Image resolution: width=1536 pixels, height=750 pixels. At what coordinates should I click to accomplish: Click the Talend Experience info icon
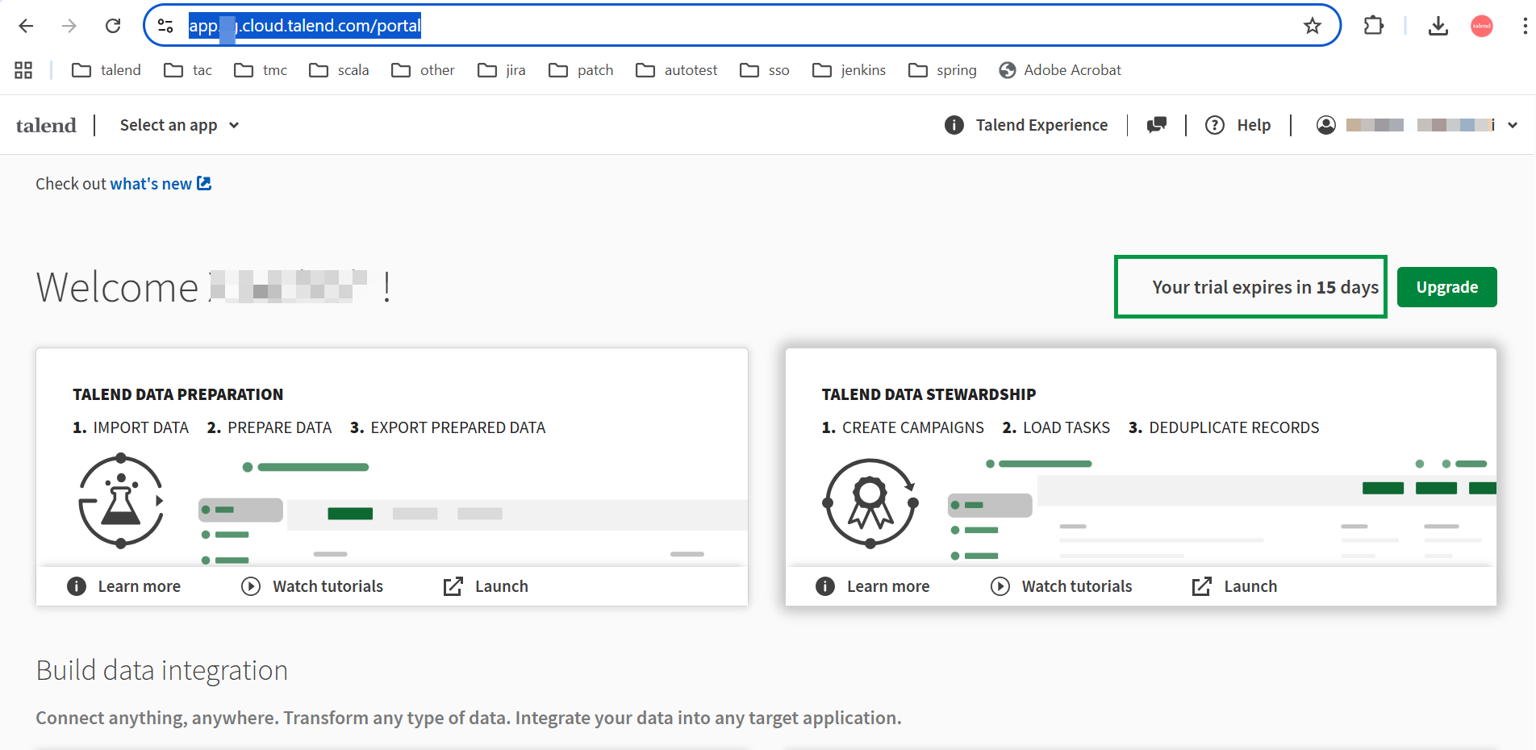954,125
